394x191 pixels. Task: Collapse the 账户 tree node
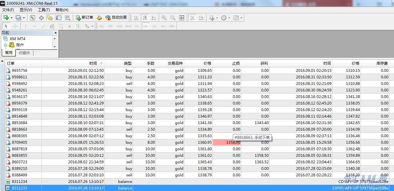[x=5, y=45]
